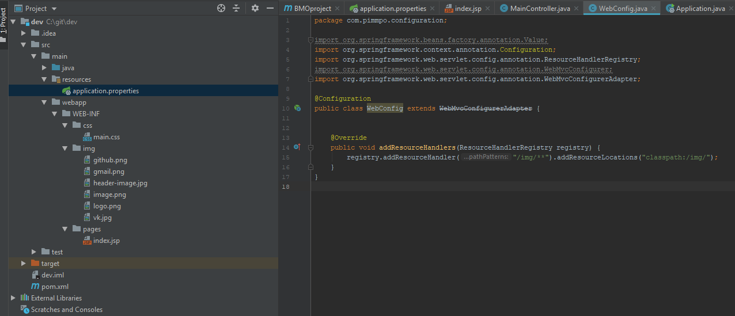Click the collapse all icon in Project panel
Screen dimensions: 735x316
[x=236, y=8]
